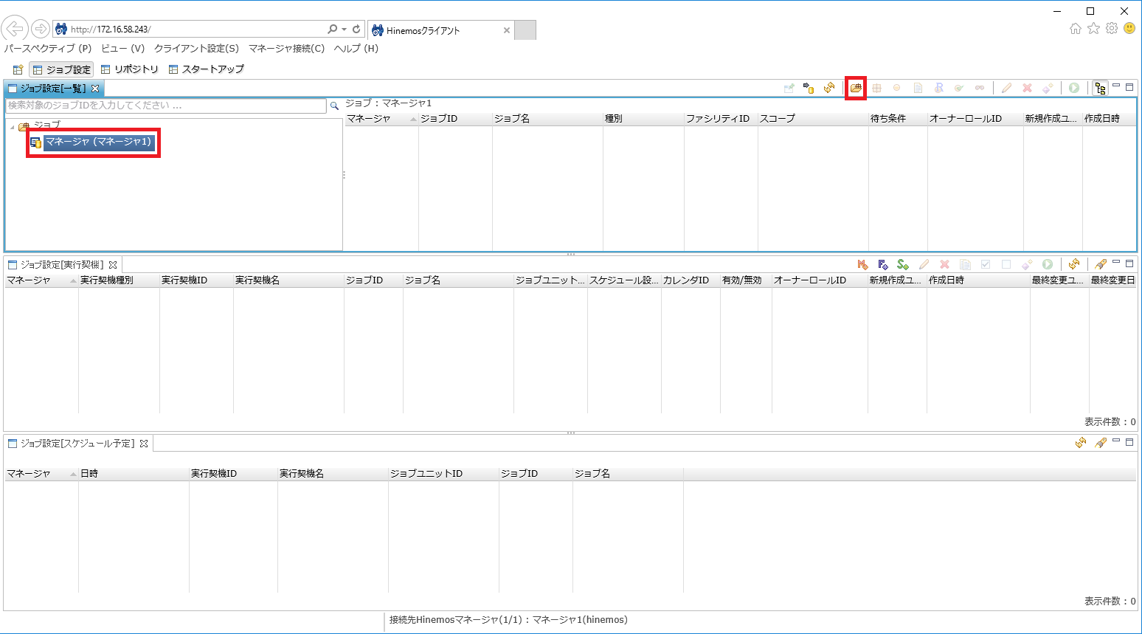Screen dimensions: 1142x634
Task: Close the ジョブ設定[スケジュール予定] view tab
Action: point(144,444)
